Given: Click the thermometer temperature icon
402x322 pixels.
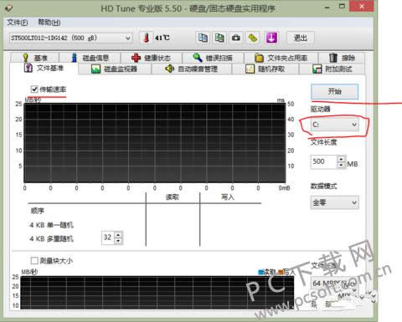Looking at the screenshot, I should click(x=146, y=38).
